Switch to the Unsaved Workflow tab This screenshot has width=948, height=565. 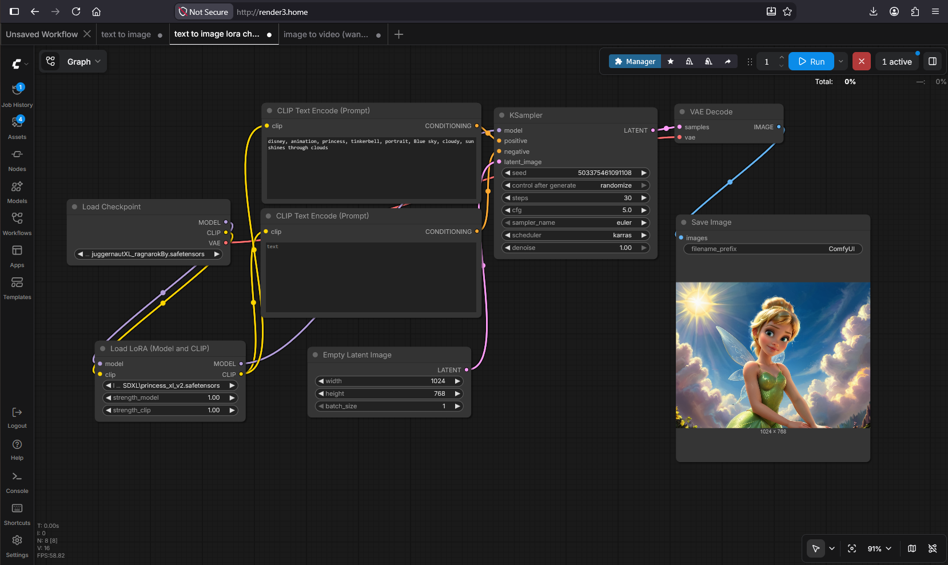pyautogui.click(x=42, y=34)
